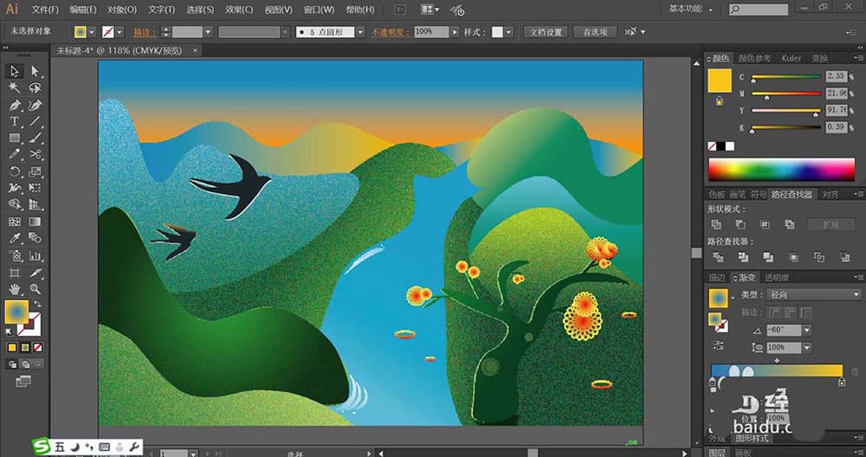Click the reverse gradient icon
866x457 pixels.
tap(718, 345)
